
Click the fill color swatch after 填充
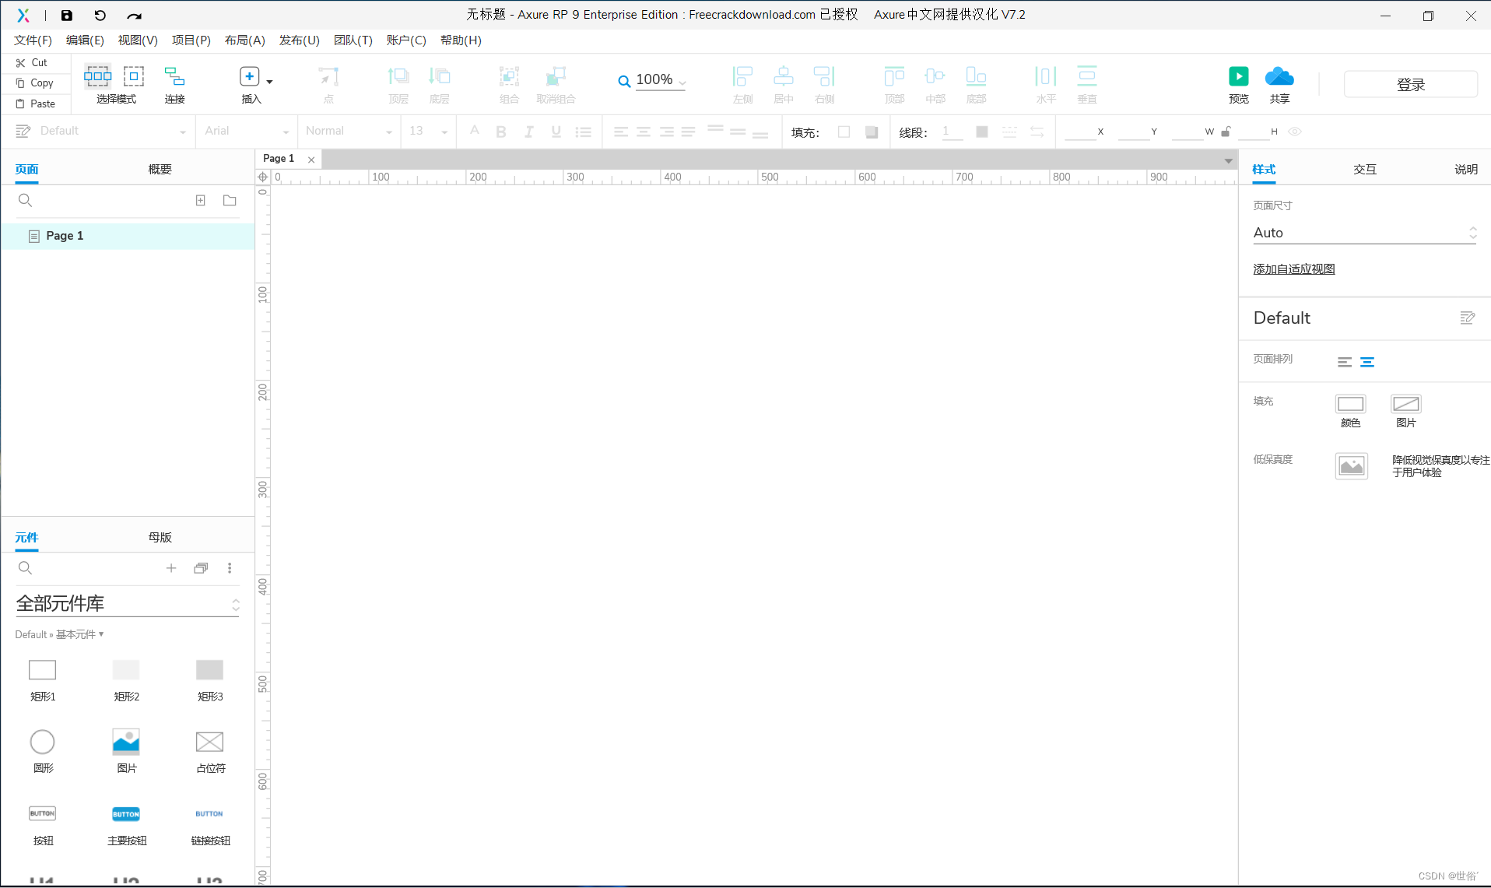844,132
